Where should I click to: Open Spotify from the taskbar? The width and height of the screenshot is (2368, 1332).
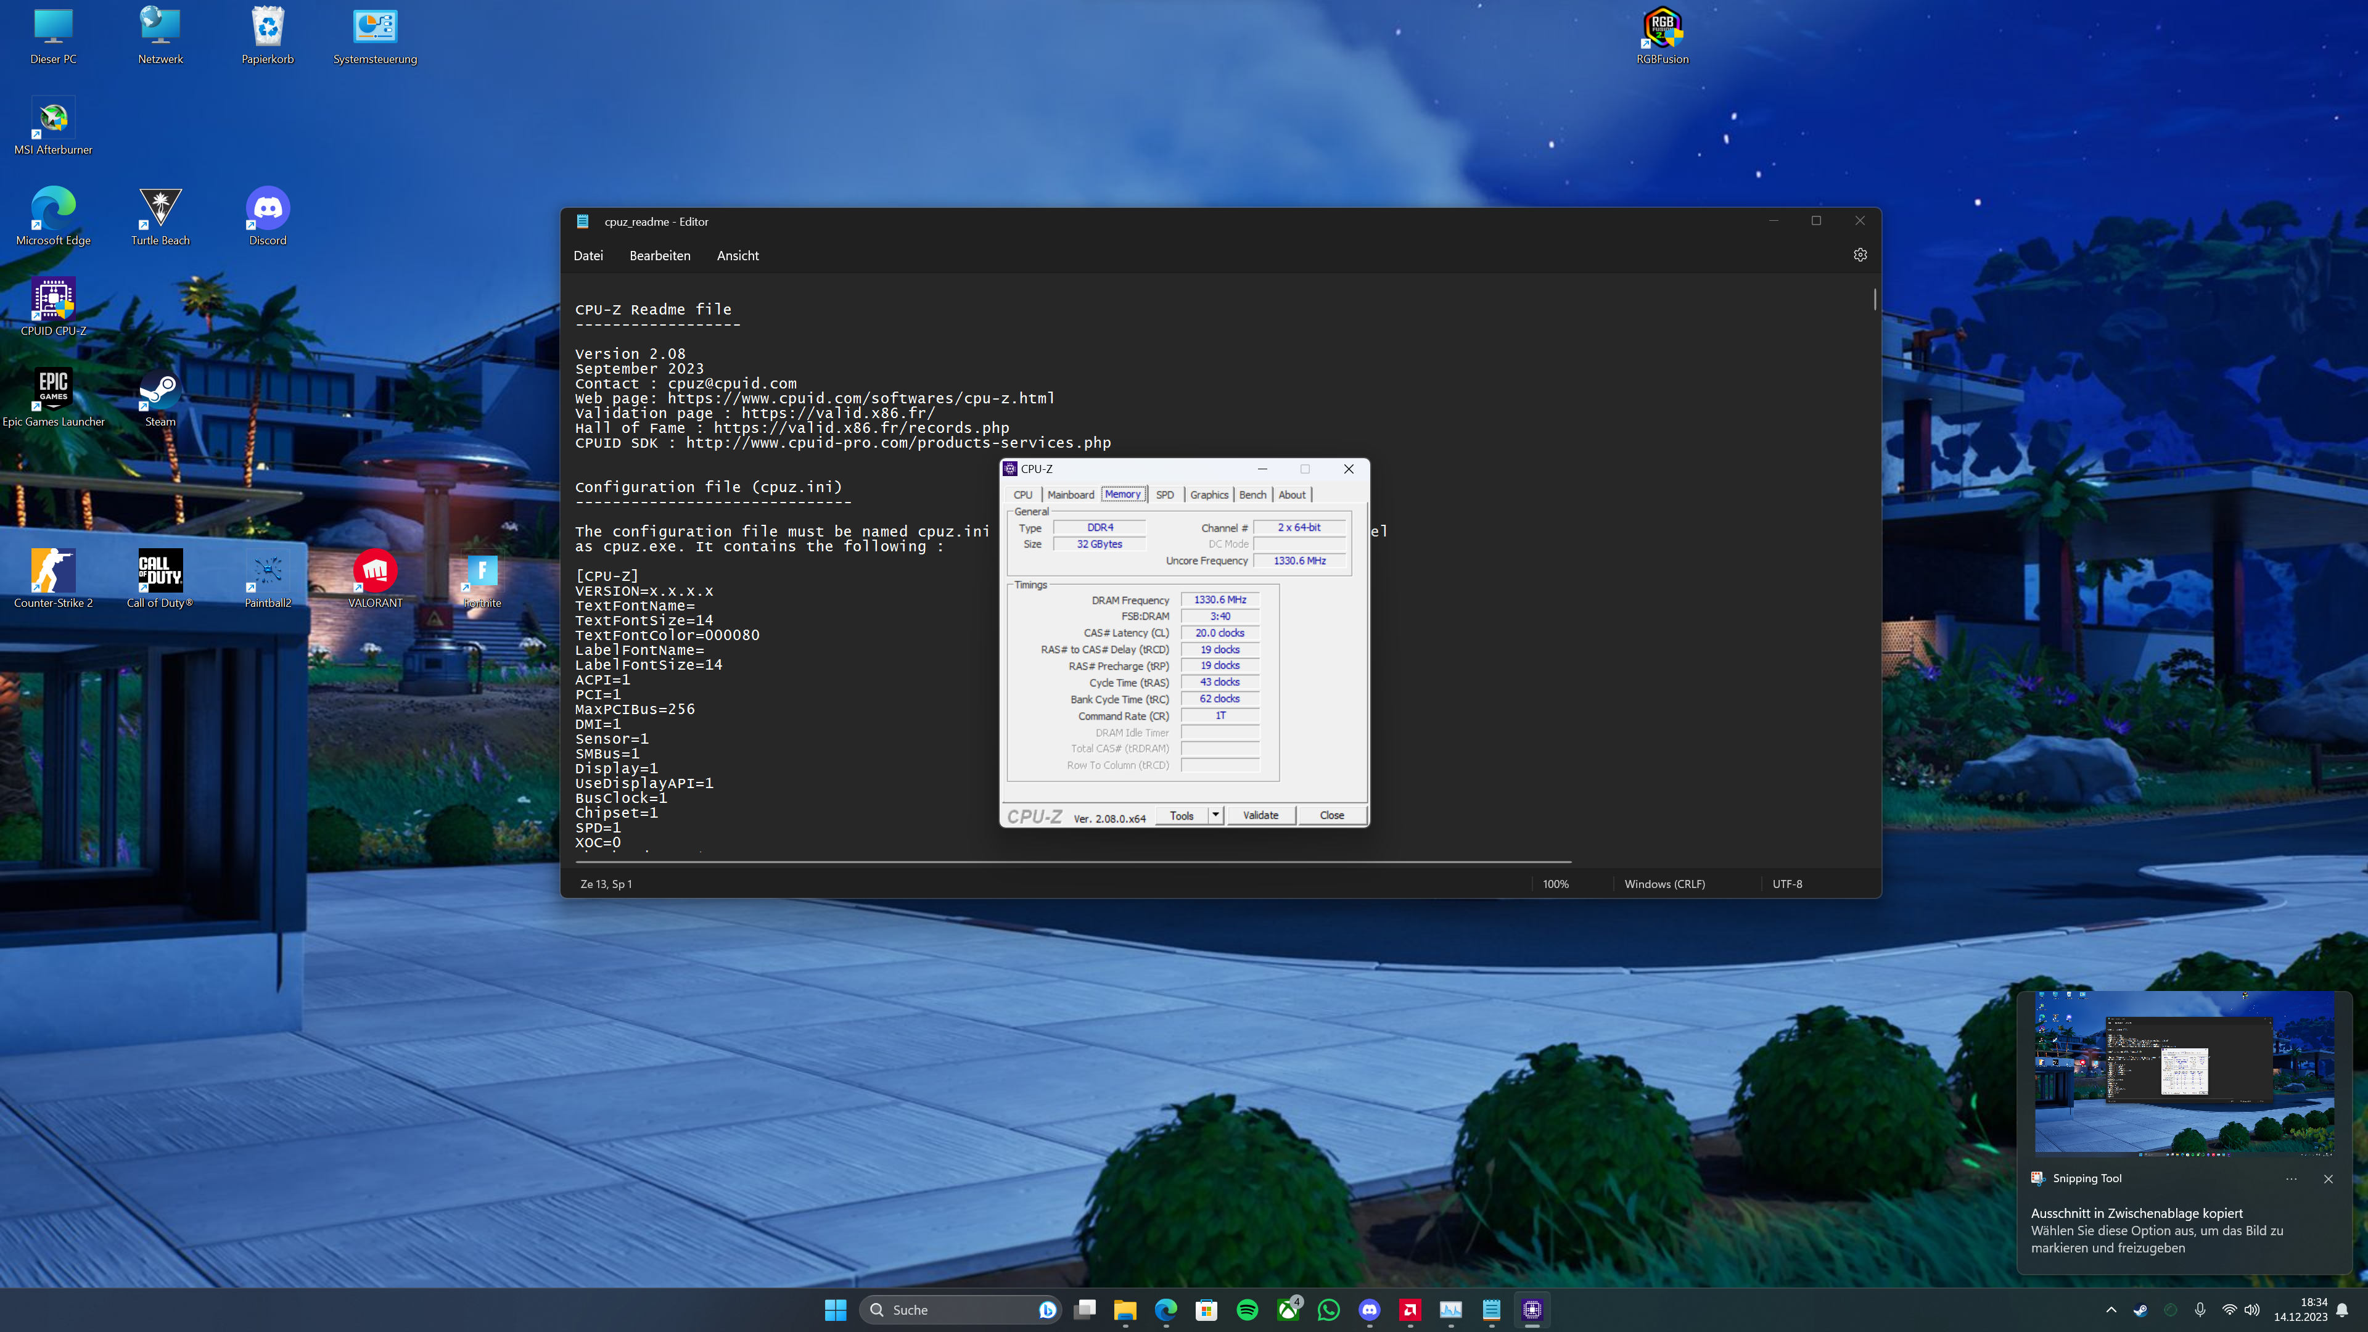point(1246,1309)
